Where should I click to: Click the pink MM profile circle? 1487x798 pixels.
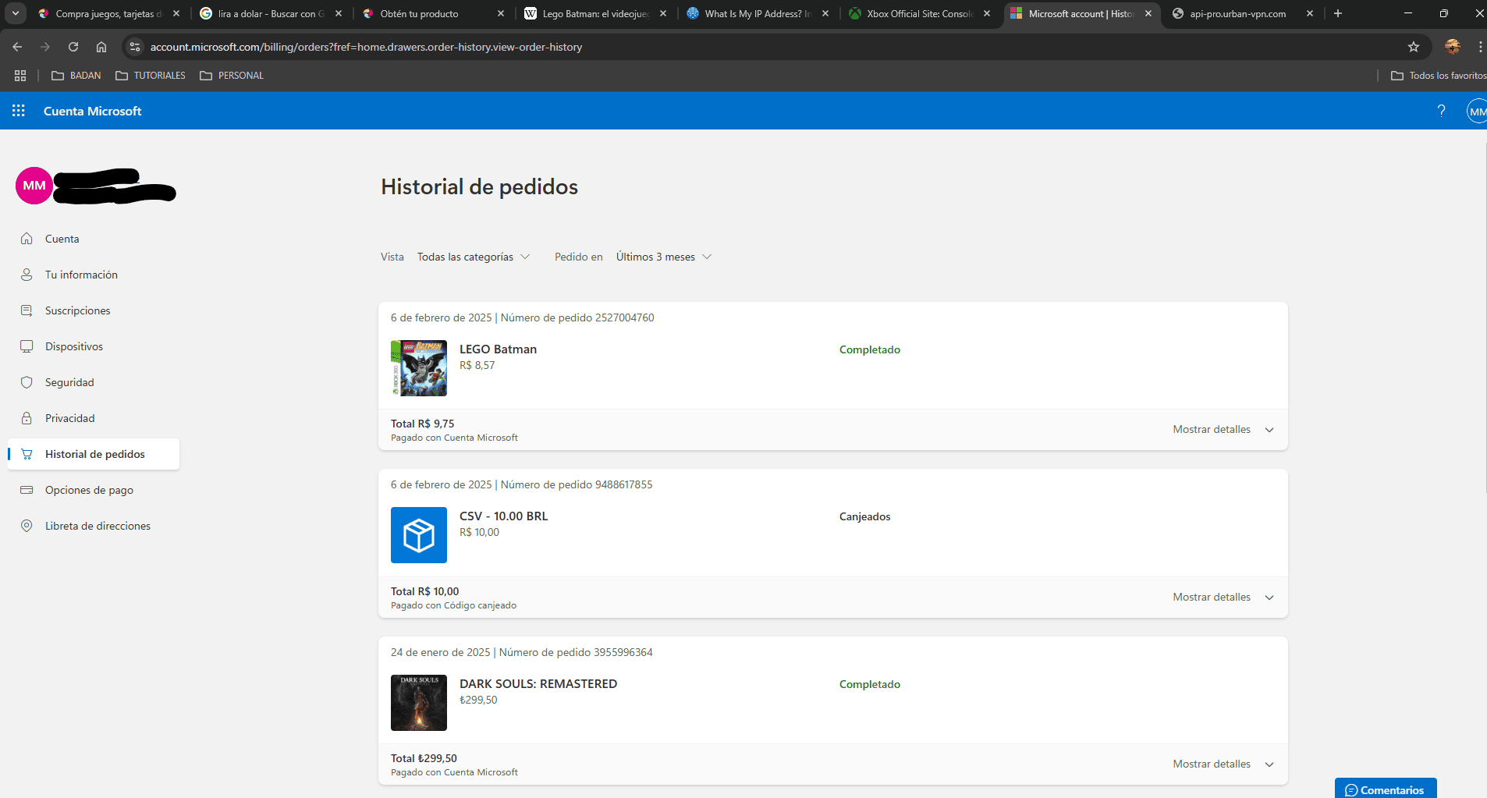point(34,186)
